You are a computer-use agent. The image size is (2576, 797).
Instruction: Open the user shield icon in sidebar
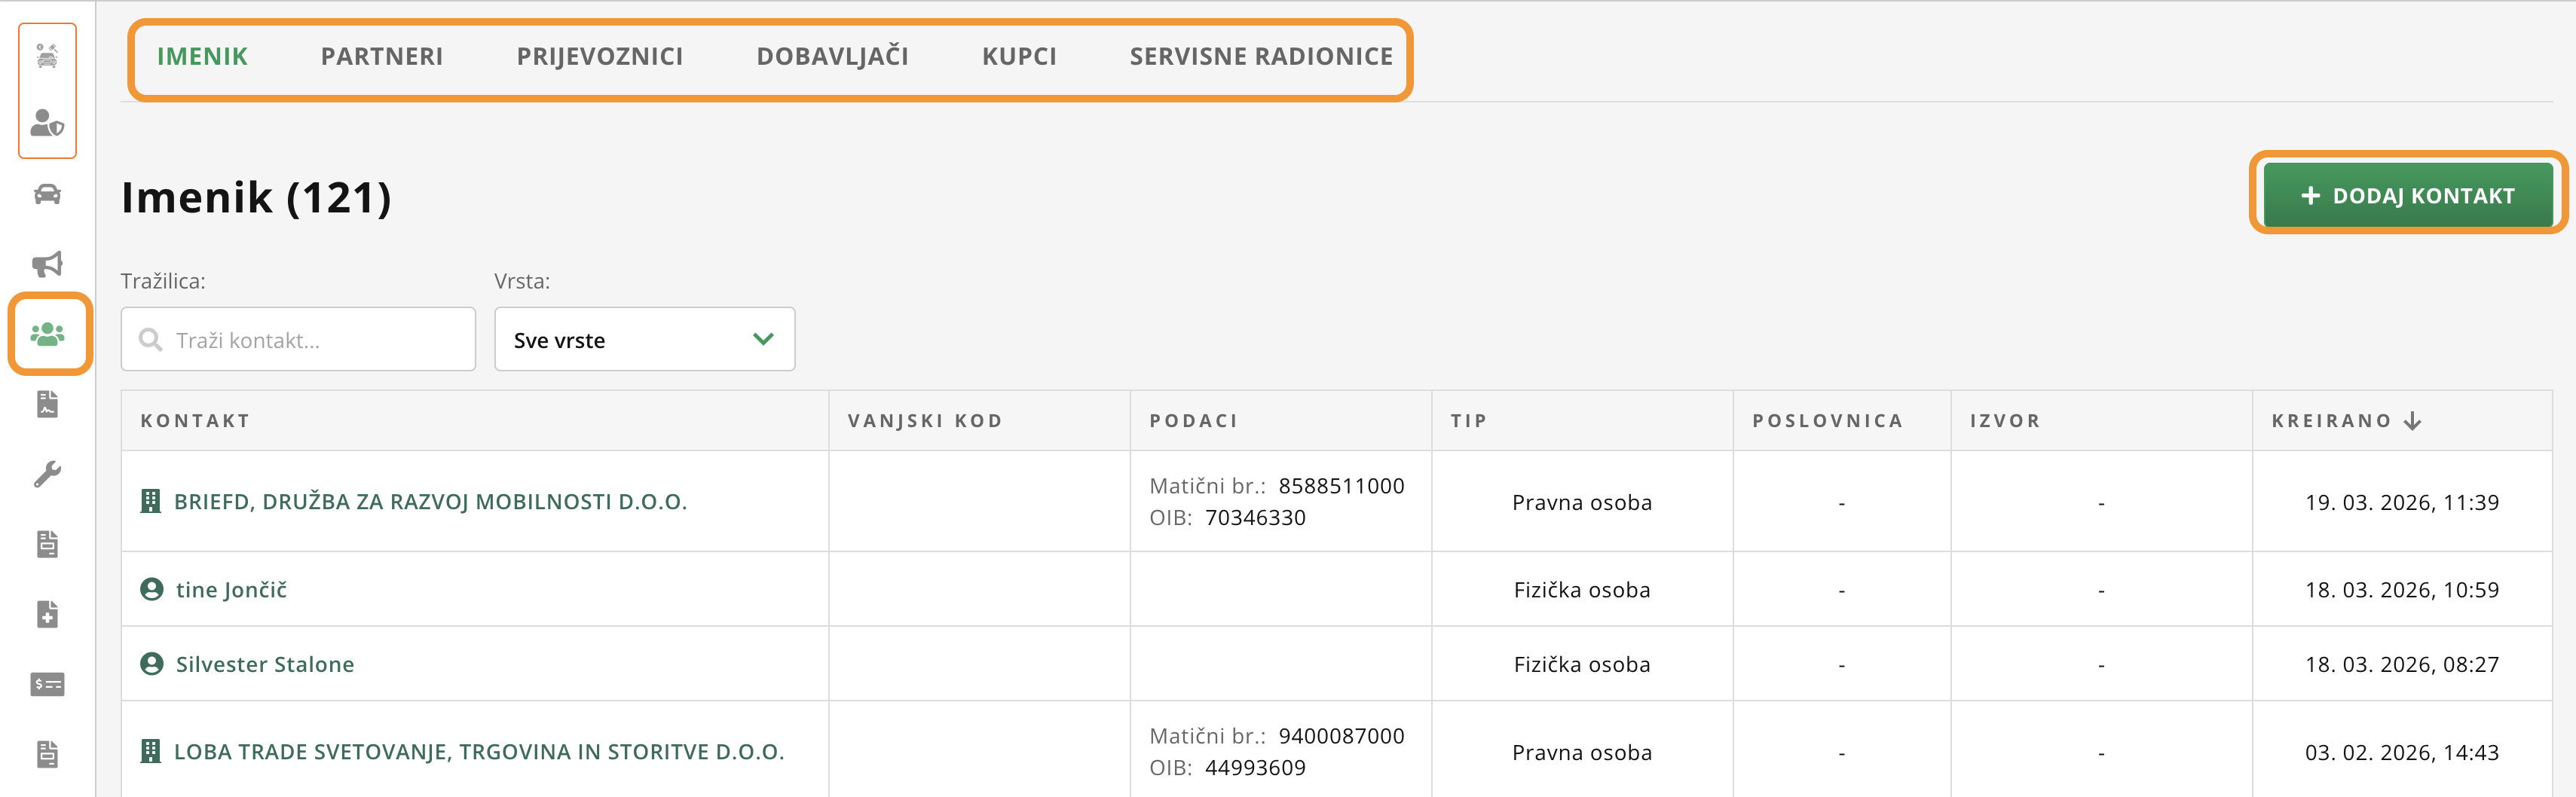(47, 123)
